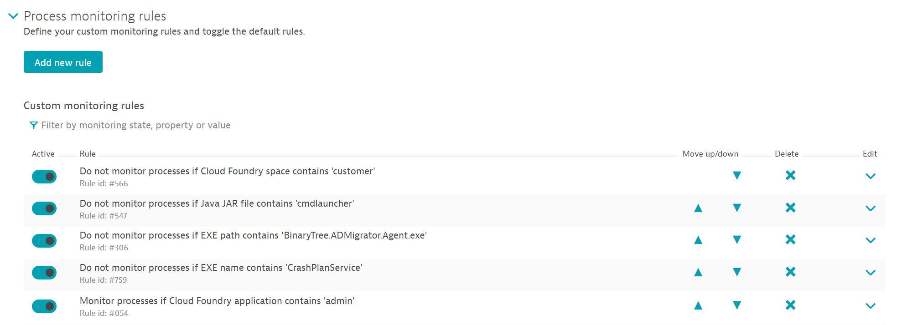Disable the Java JAR 'cmdlauncher' rule toggle

pyautogui.click(x=44, y=208)
